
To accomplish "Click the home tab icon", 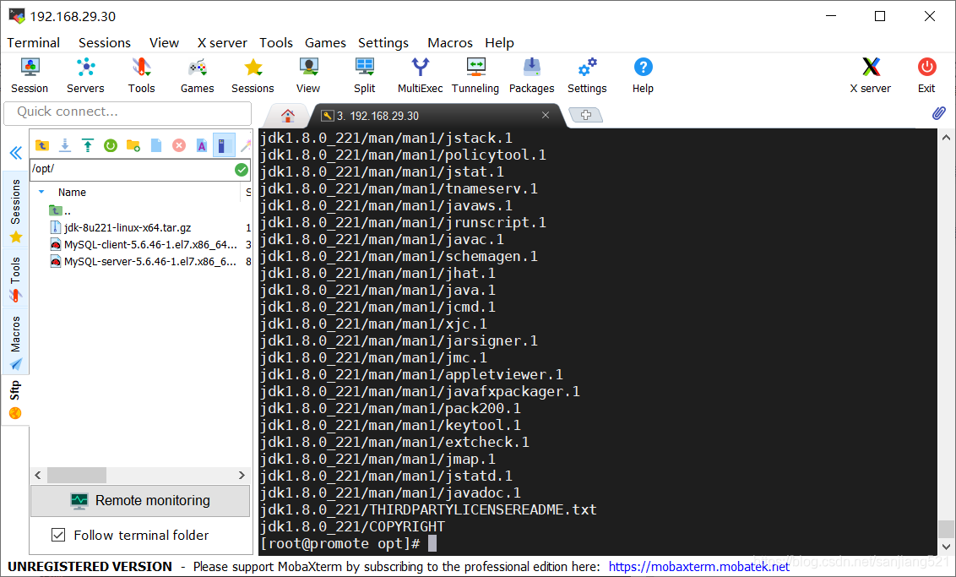I will (288, 115).
